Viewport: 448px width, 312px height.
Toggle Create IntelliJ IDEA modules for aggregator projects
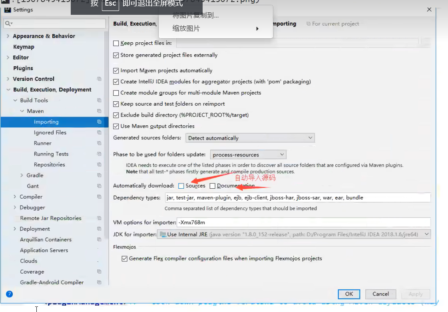coord(116,82)
